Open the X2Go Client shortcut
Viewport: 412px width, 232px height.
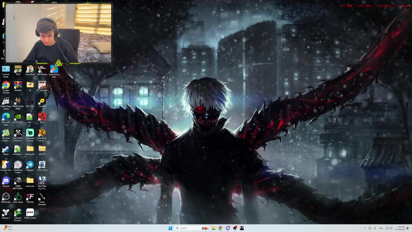click(x=42, y=166)
